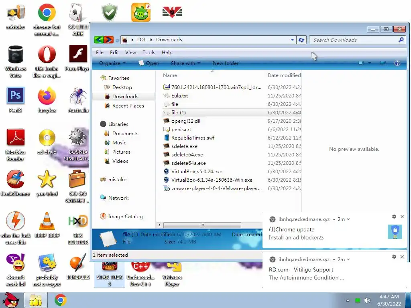Select Desktop in Favorites
411x308 pixels.
point(122,87)
